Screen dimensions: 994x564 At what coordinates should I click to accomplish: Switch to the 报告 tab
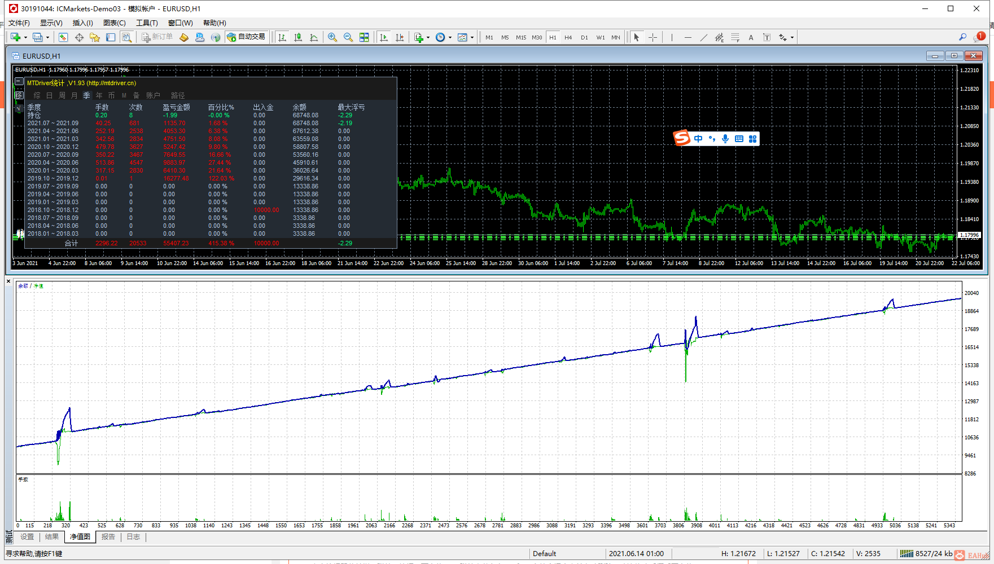coord(108,537)
